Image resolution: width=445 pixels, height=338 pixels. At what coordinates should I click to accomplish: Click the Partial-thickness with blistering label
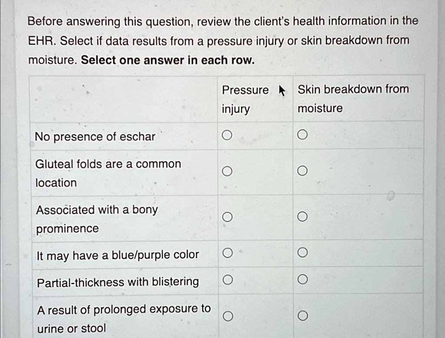point(118,282)
